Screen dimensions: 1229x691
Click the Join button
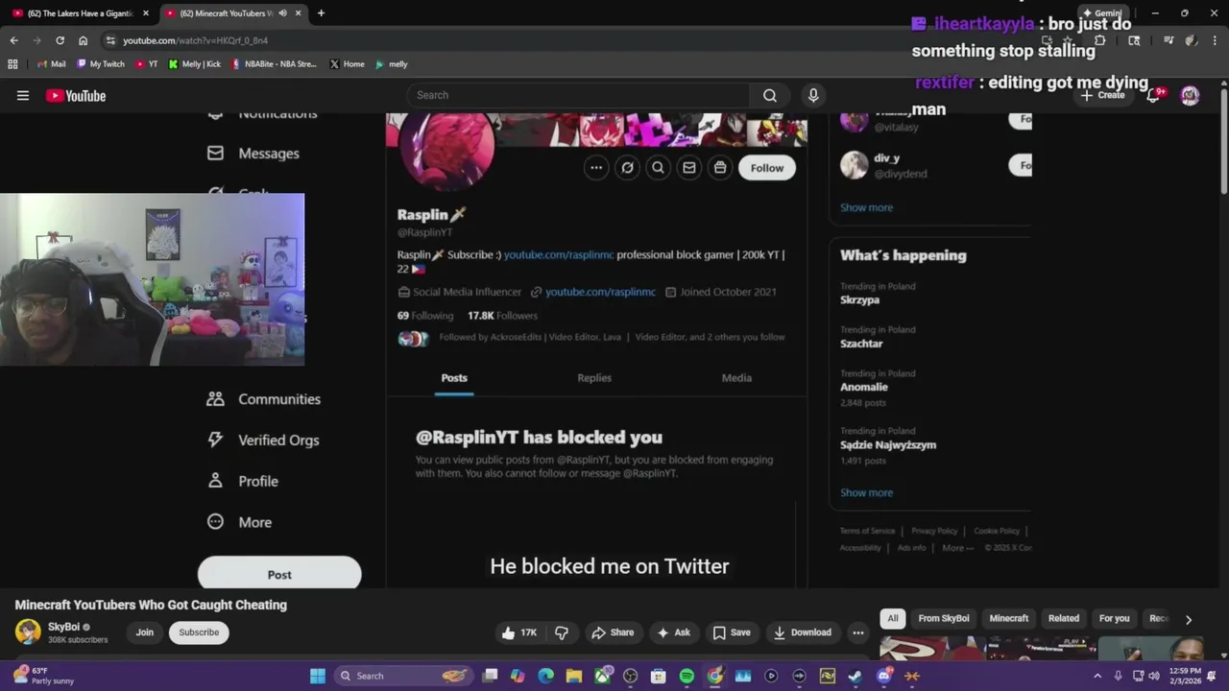(x=144, y=632)
